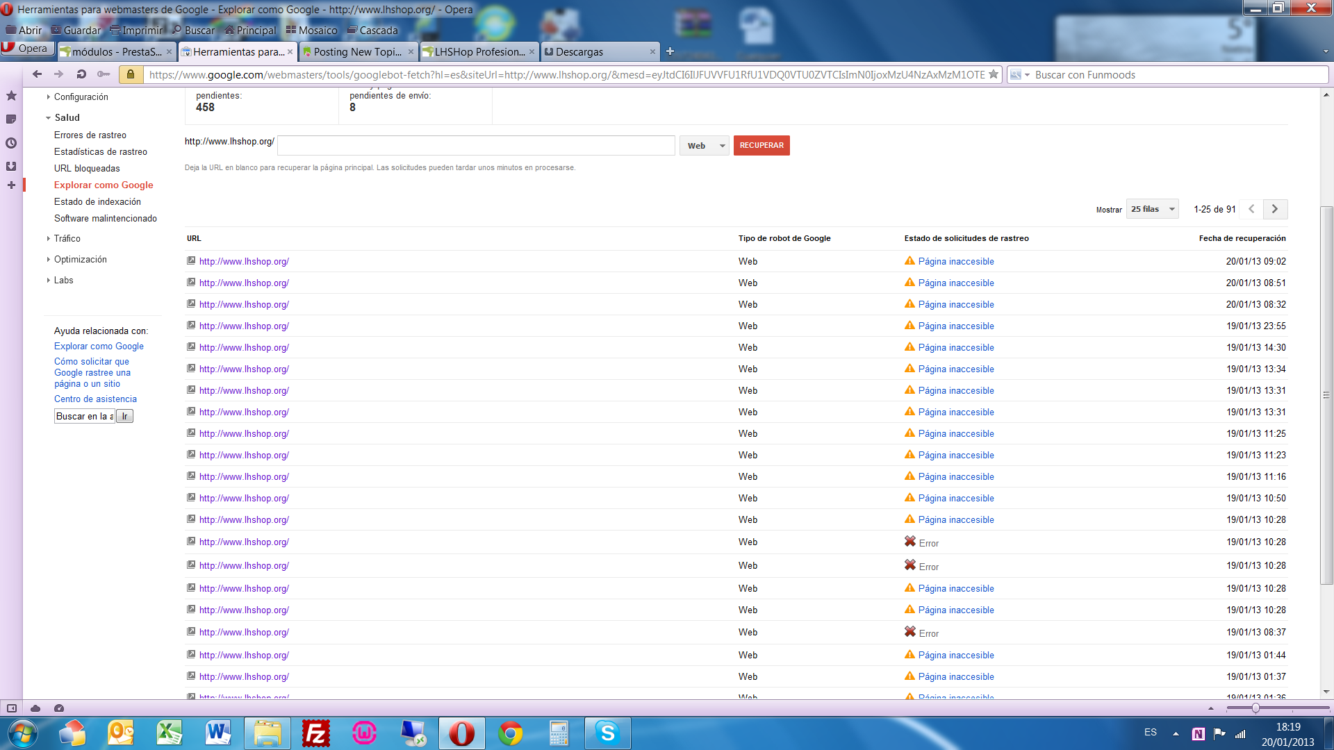The image size is (1334, 750).
Task: Open the history clock panel in sidebar
Action: click(11, 143)
